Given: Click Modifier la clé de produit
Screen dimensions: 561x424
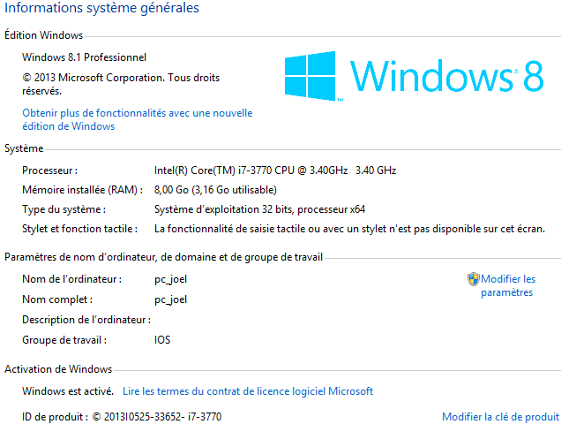Looking at the screenshot, I should 500,416.
